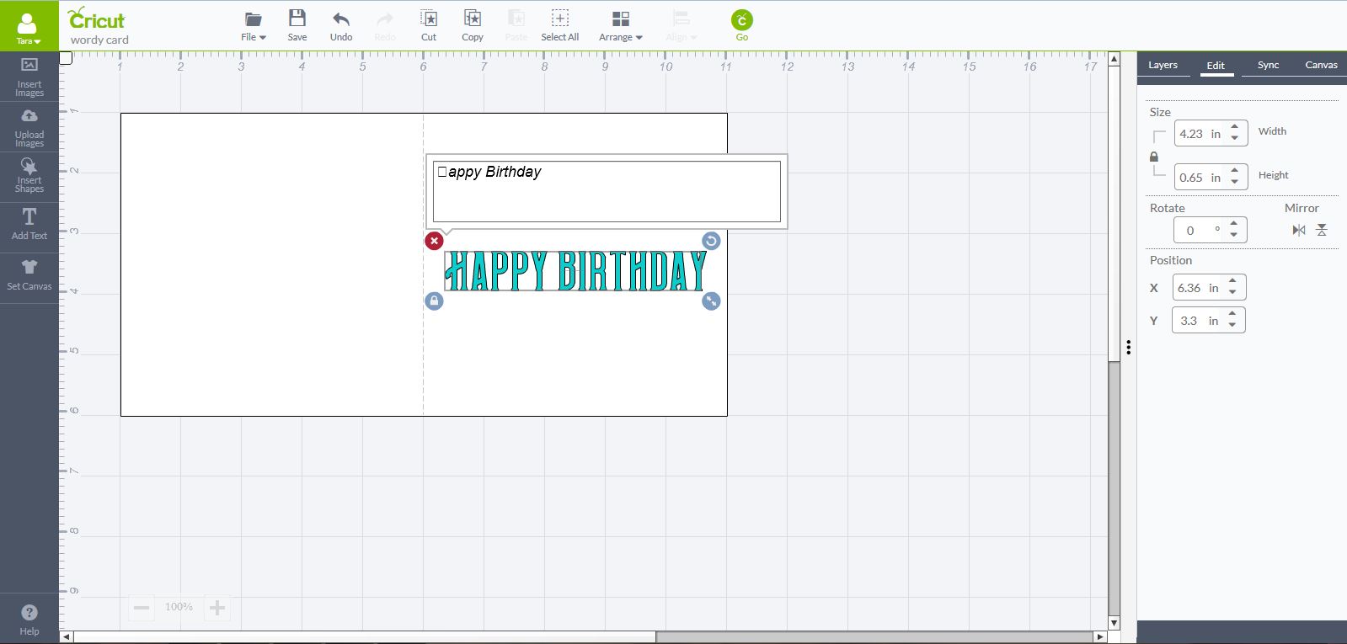Increase the Rotate angle

pyautogui.click(x=1234, y=224)
